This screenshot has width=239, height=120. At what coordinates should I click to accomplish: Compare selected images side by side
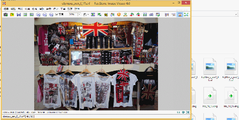click(145, 15)
